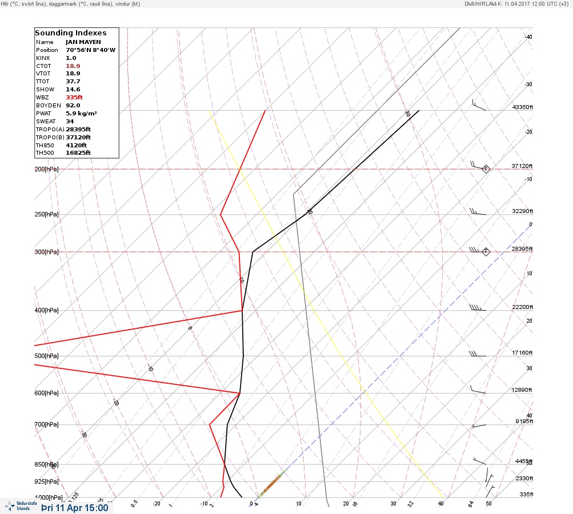This screenshot has height=514, width=573.
Task: Click the BOYDEN value 92.0
Action: pos(73,106)
